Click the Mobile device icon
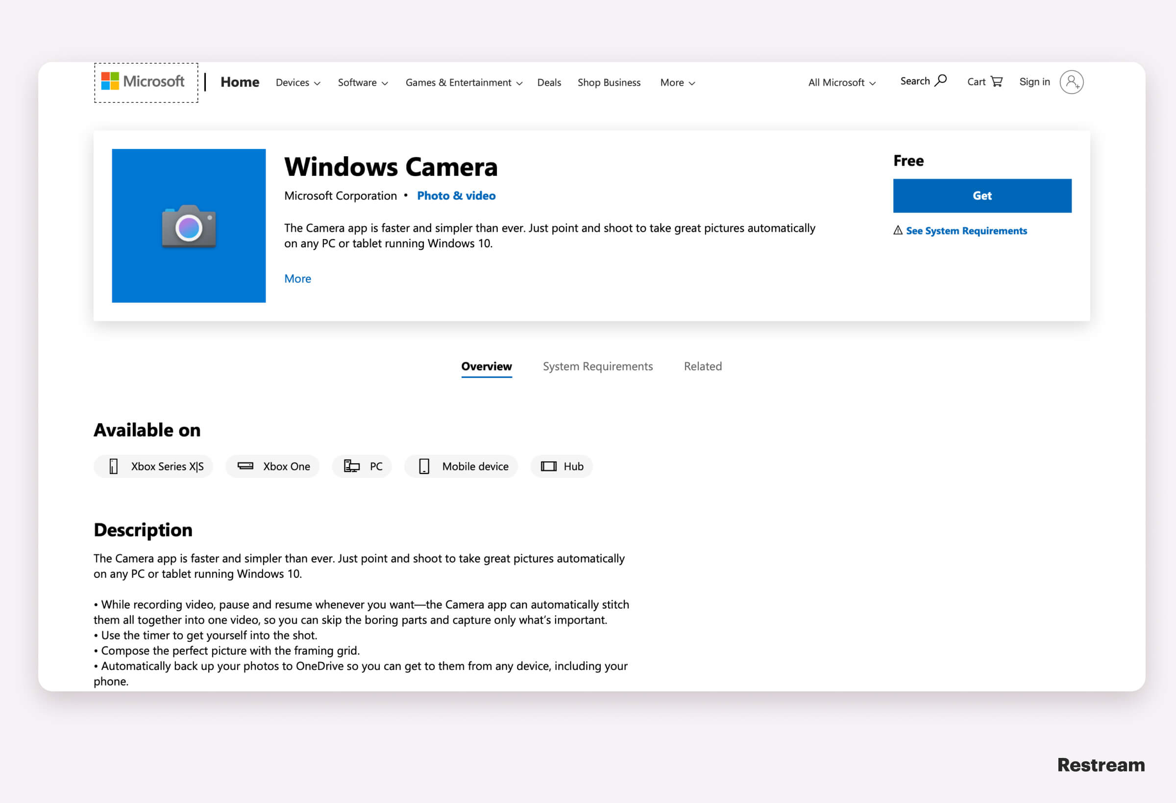The width and height of the screenshot is (1176, 803). (423, 465)
